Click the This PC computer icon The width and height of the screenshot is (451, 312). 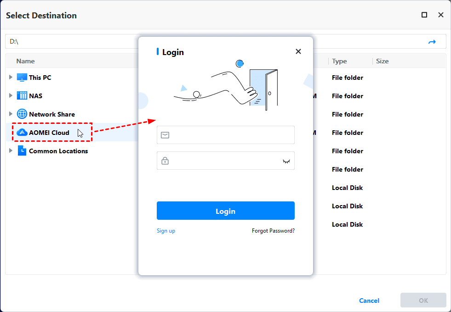[22, 78]
